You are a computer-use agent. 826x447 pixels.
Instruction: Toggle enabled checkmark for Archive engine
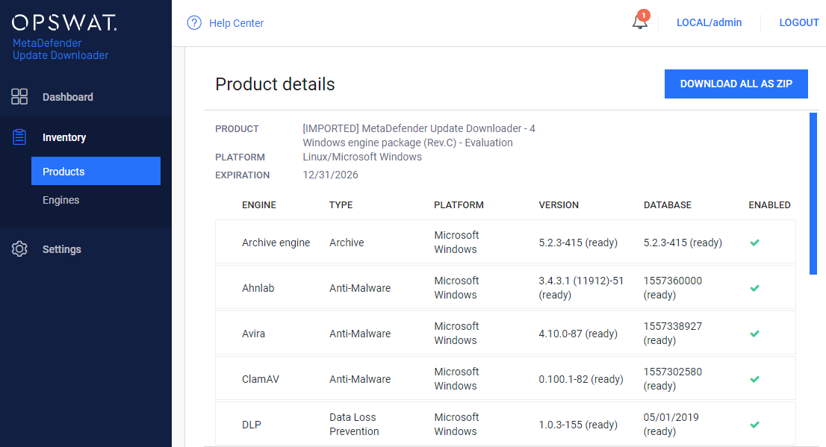755,243
